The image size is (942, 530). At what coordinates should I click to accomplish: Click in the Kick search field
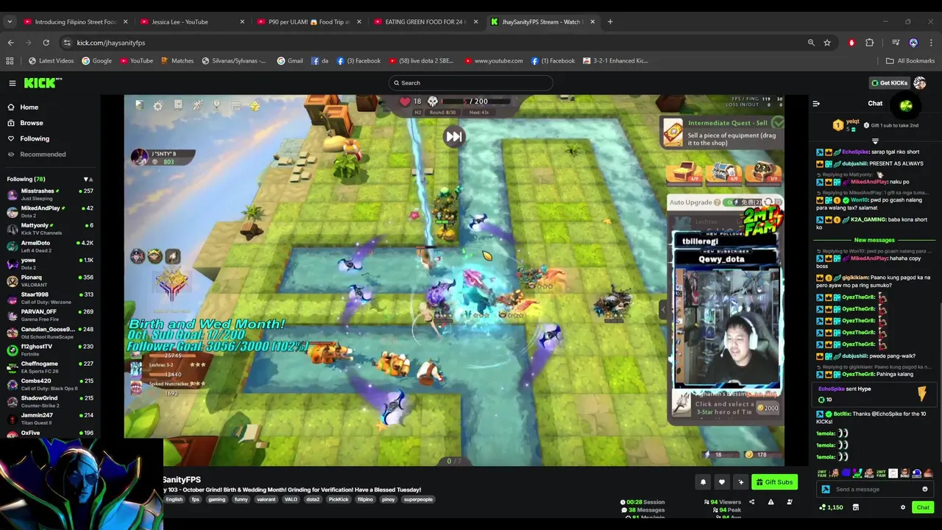click(x=471, y=83)
